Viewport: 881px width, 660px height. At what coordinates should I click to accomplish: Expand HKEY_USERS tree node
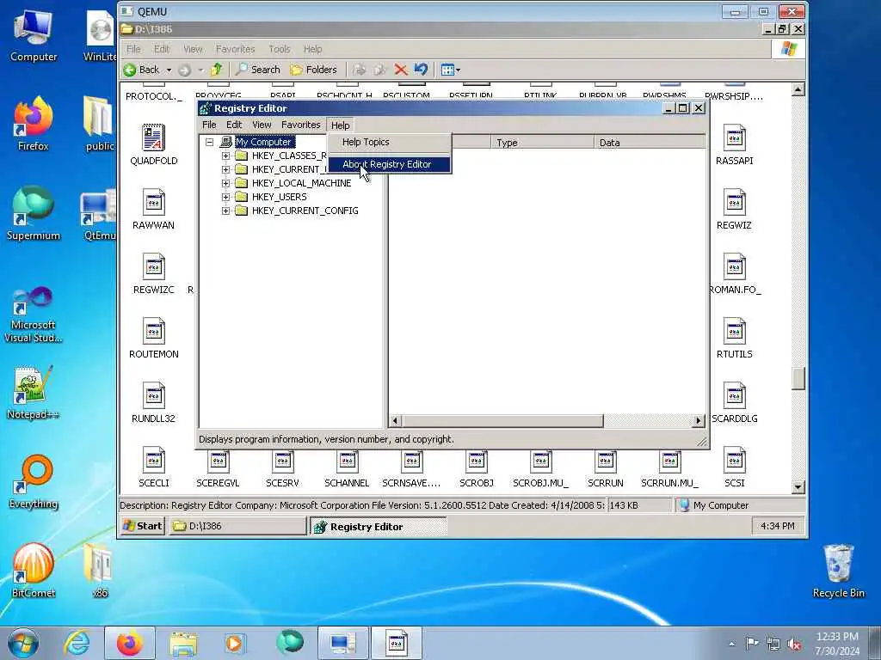click(x=226, y=197)
